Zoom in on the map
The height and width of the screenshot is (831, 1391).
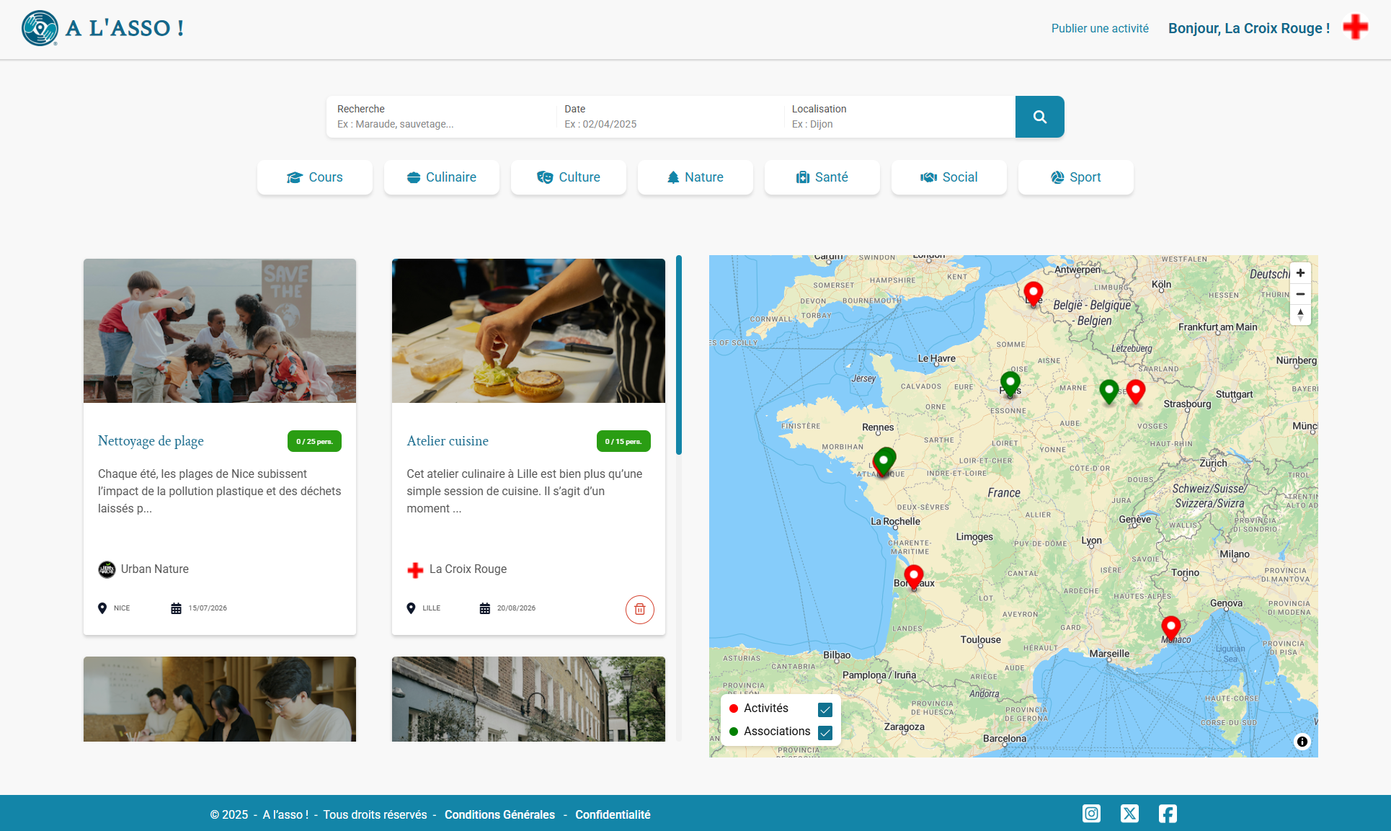(1300, 273)
